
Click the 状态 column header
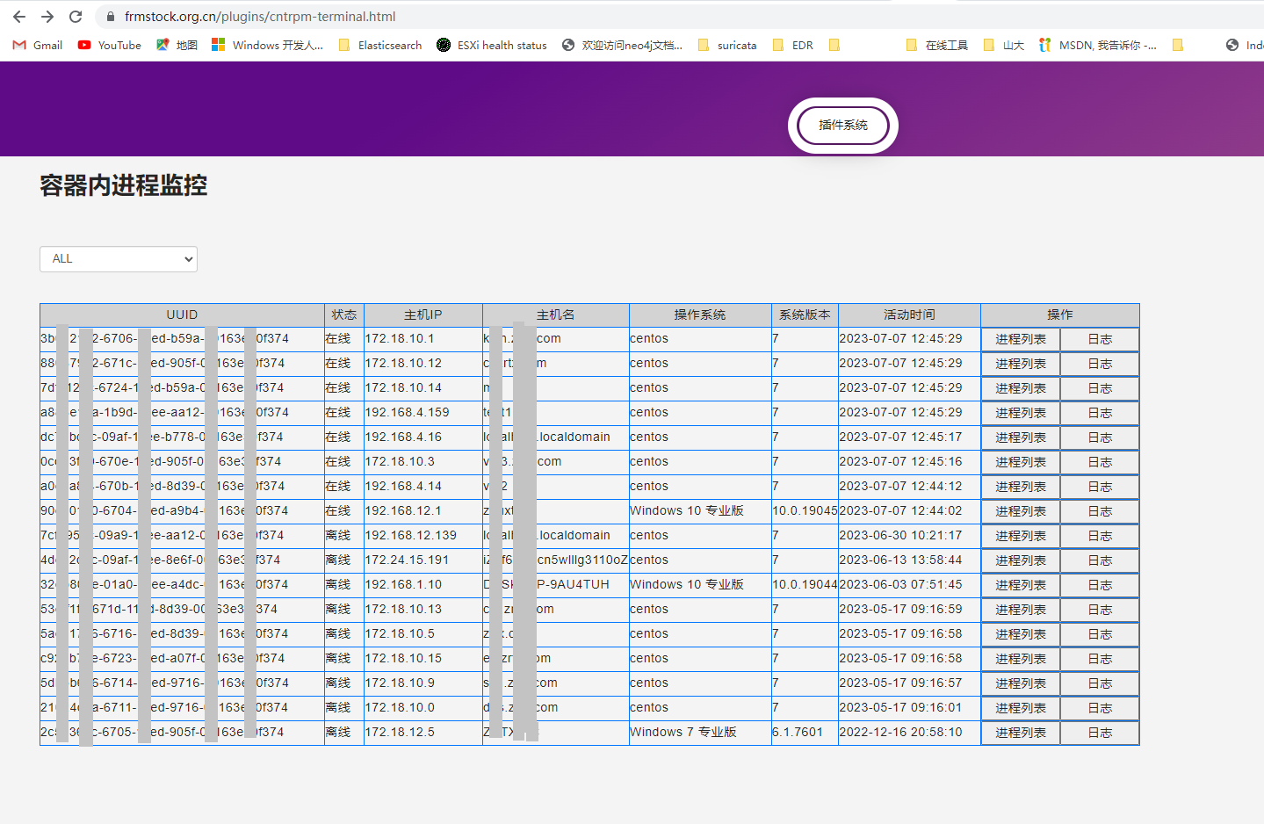pyautogui.click(x=344, y=314)
